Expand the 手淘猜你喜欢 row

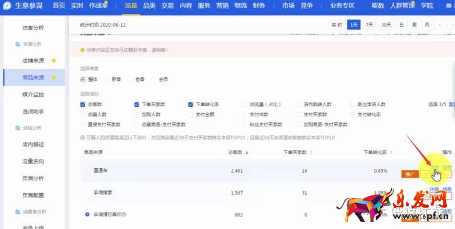pos(87,214)
